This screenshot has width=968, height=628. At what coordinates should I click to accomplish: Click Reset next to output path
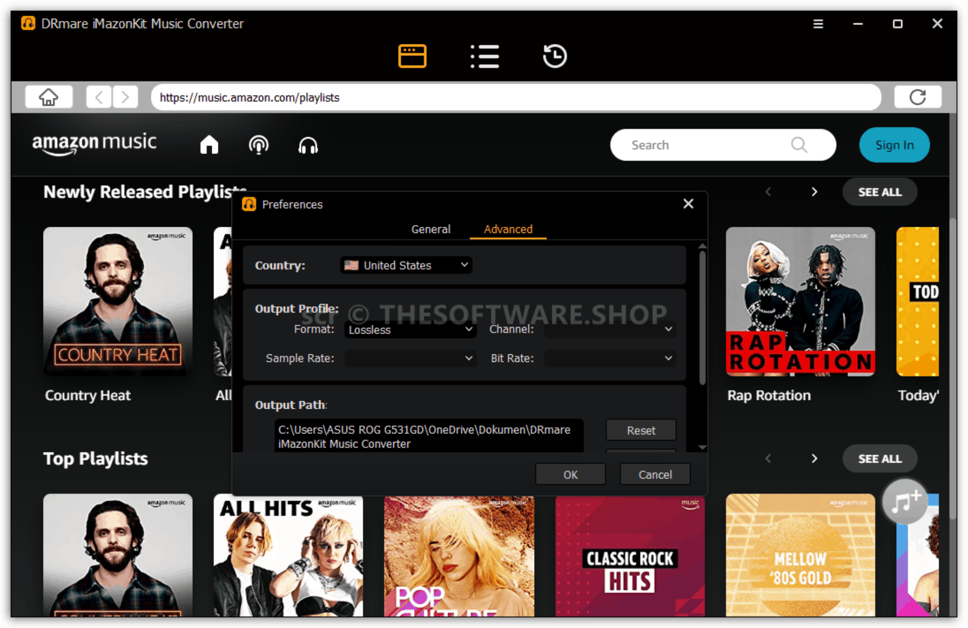coord(641,430)
